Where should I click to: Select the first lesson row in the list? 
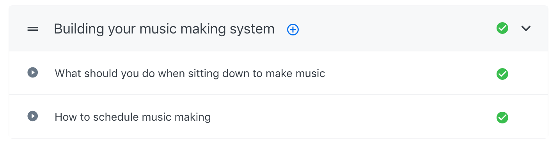278,73
